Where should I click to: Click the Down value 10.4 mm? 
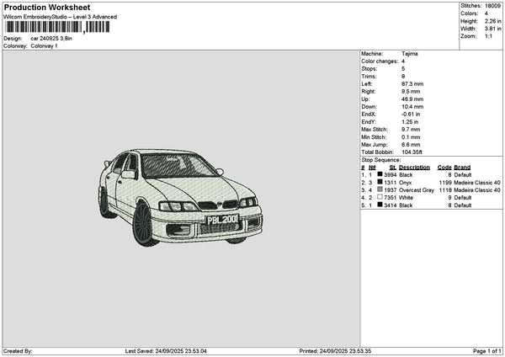tap(412, 107)
